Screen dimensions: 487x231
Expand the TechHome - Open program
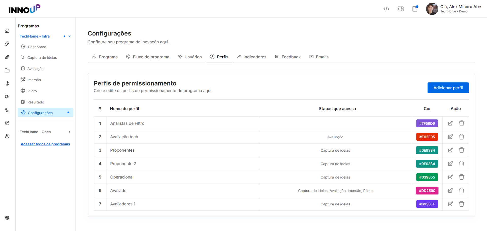point(69,132)
